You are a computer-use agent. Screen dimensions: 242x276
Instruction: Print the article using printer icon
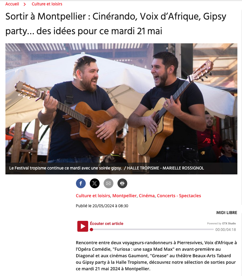(x=122, y=183)
